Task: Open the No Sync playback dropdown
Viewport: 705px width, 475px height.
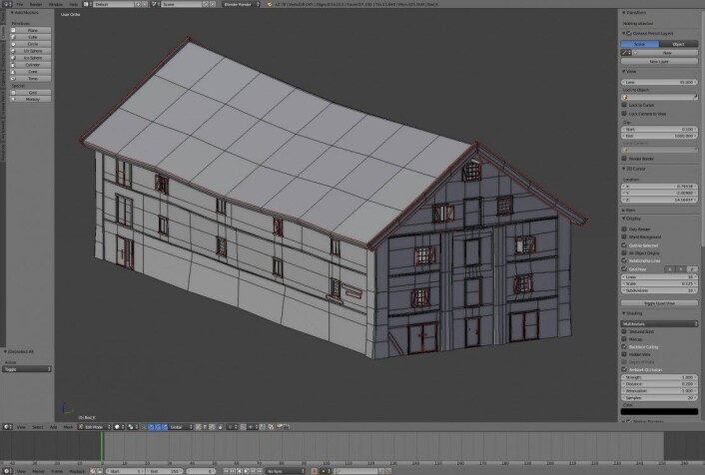Action: 285,471
